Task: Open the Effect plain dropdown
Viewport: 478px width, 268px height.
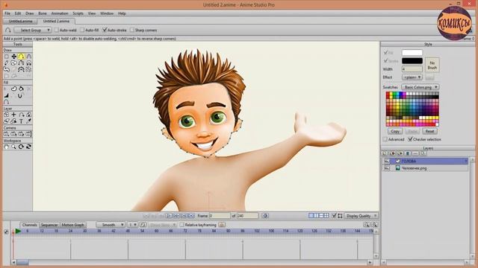Action: pos(412,77)
